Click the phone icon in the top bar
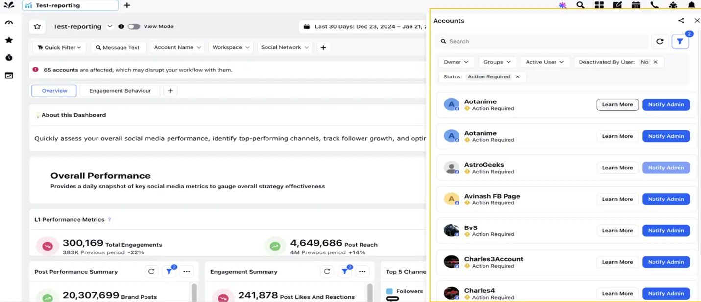 point(654,5)
